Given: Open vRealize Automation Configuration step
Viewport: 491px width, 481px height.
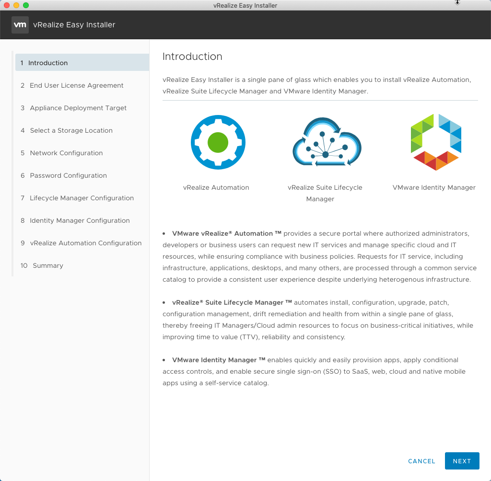Looking at the screenshot, I should [x=85, y=243].
